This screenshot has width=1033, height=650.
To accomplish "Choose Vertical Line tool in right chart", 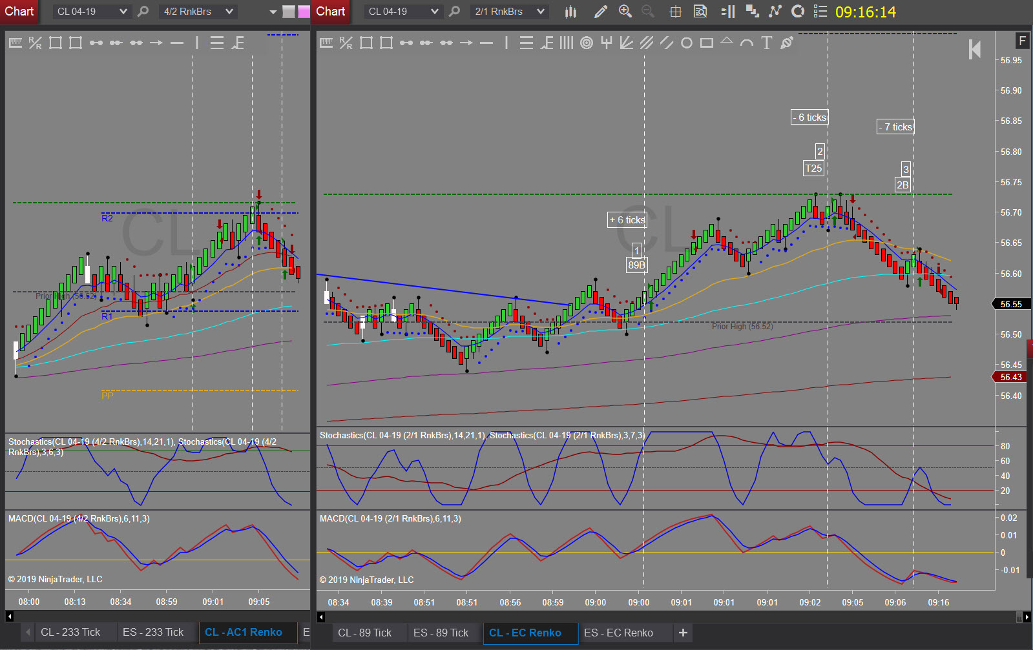I will point(506,43).
